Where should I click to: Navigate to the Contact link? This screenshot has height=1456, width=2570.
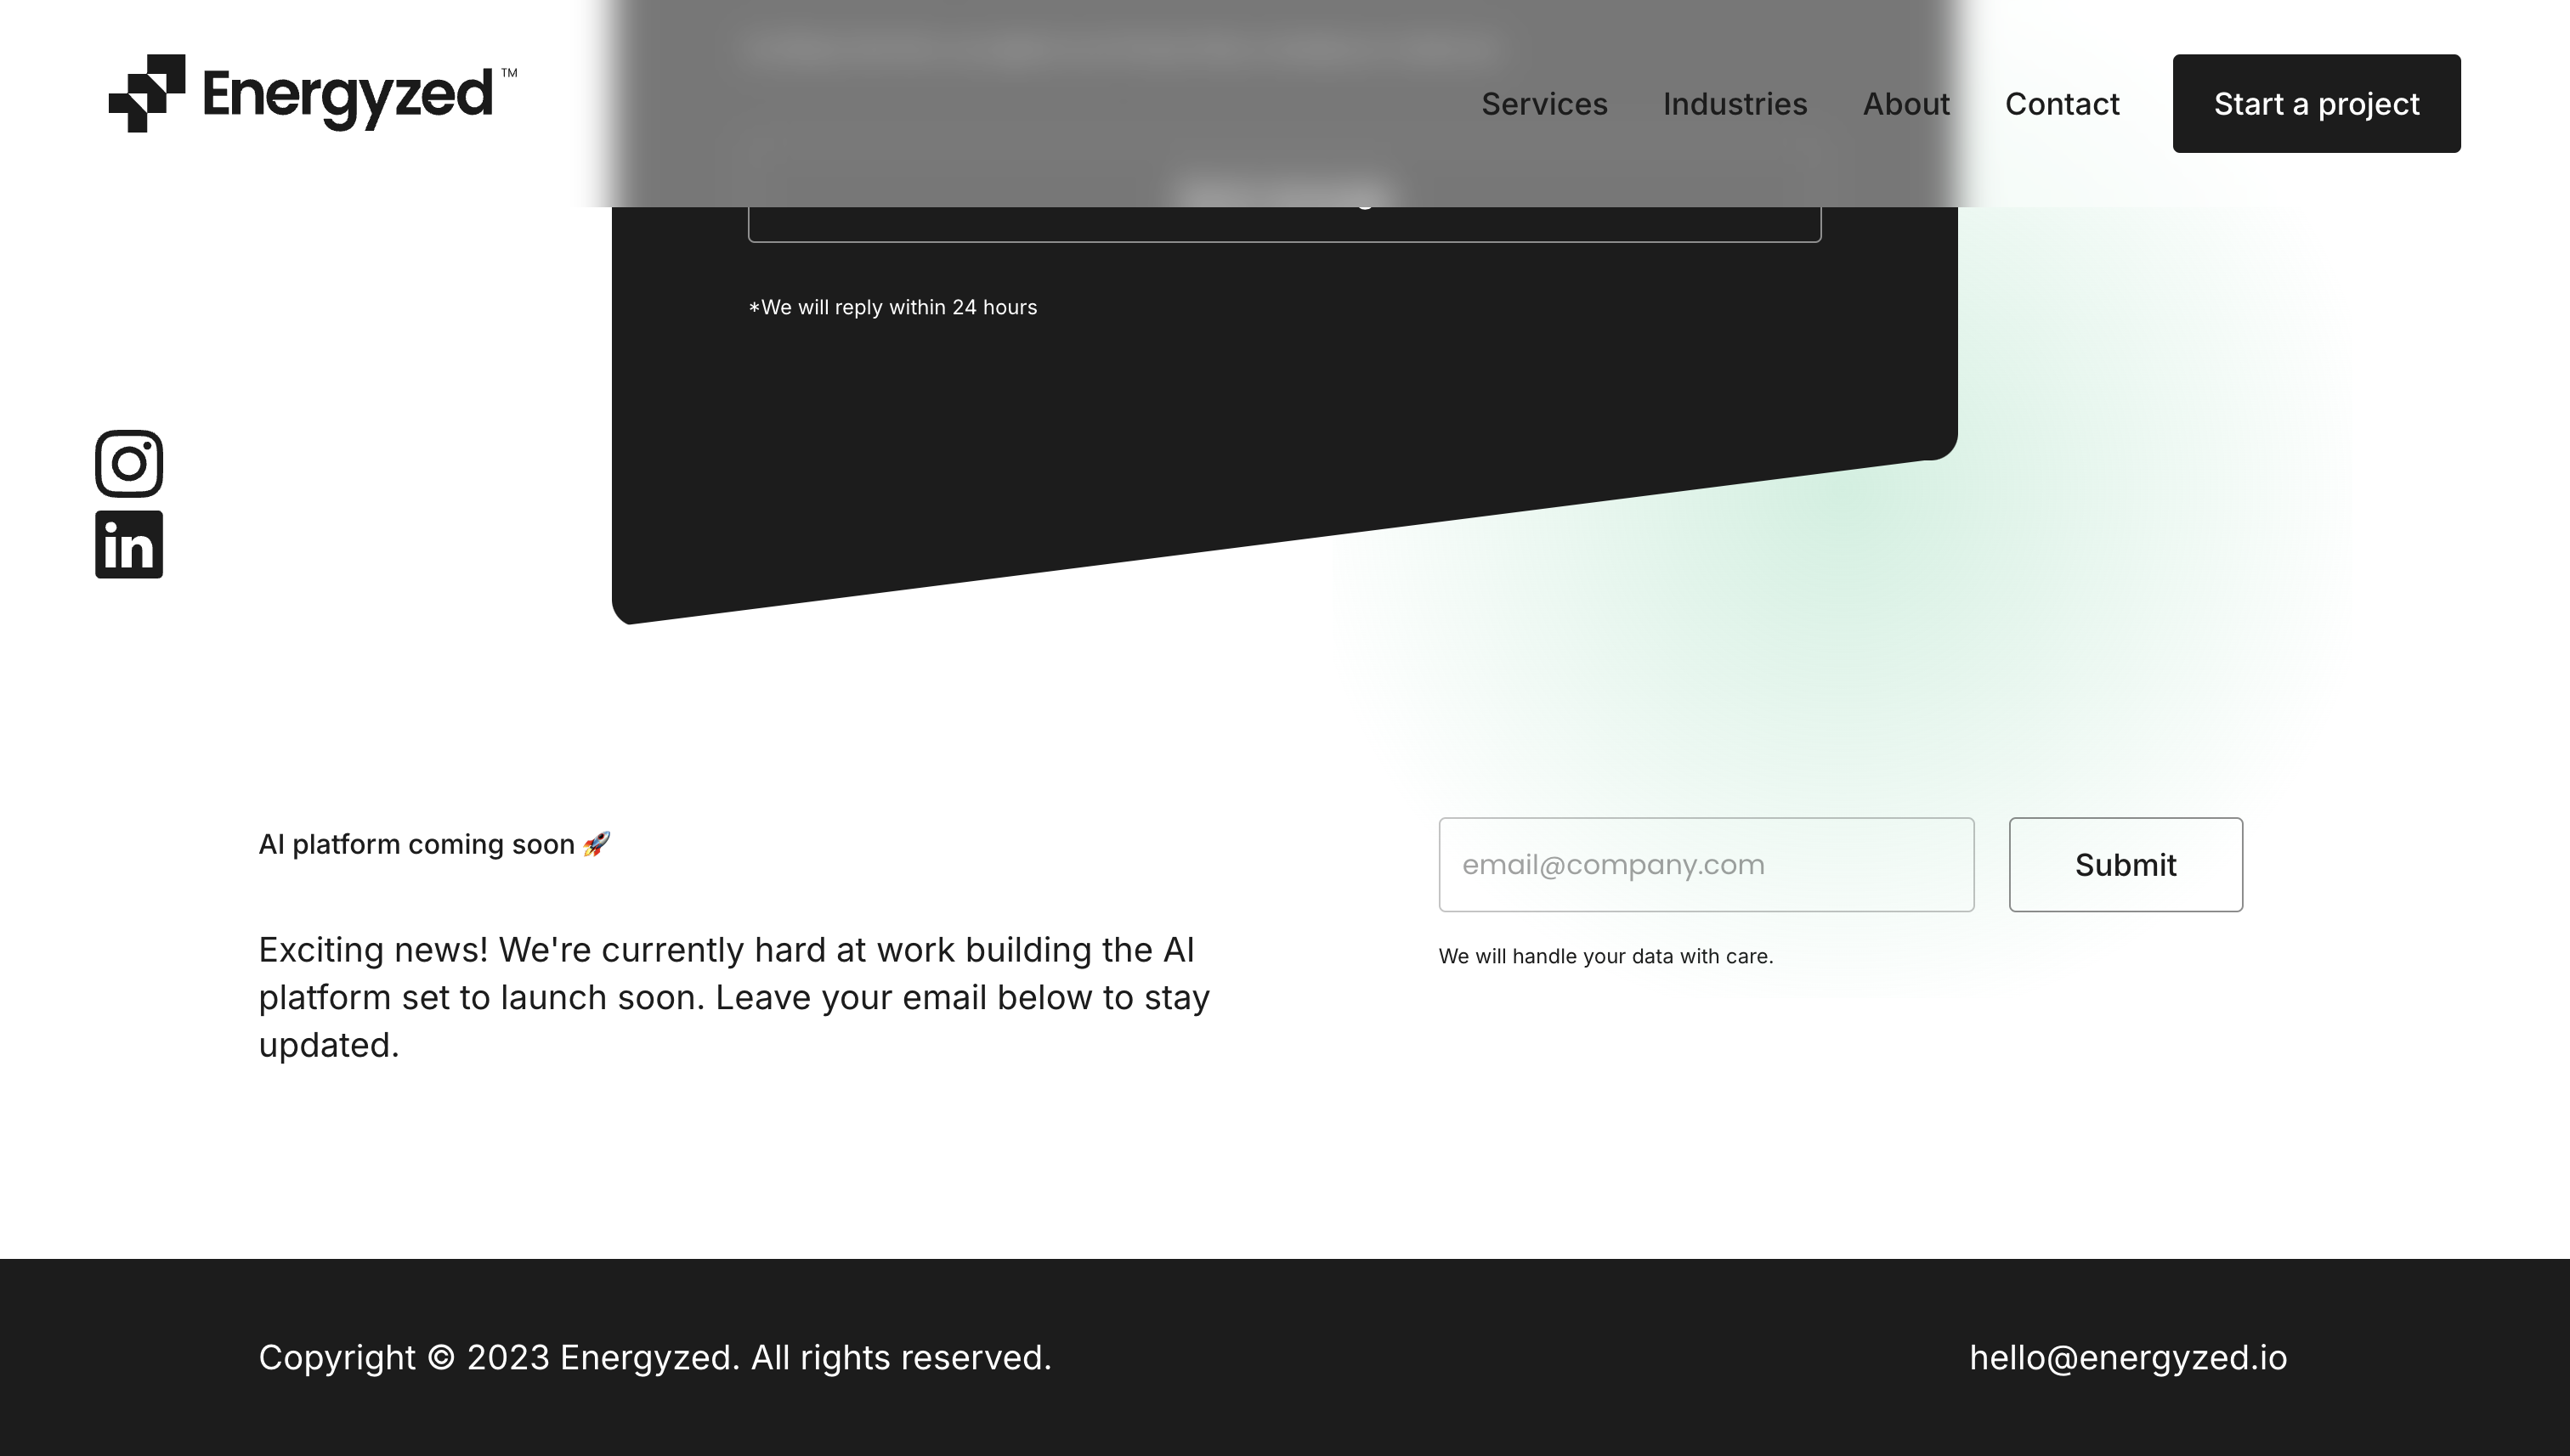2061,104
